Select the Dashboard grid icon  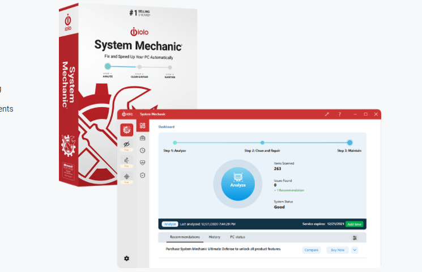(x=143, y=125)
